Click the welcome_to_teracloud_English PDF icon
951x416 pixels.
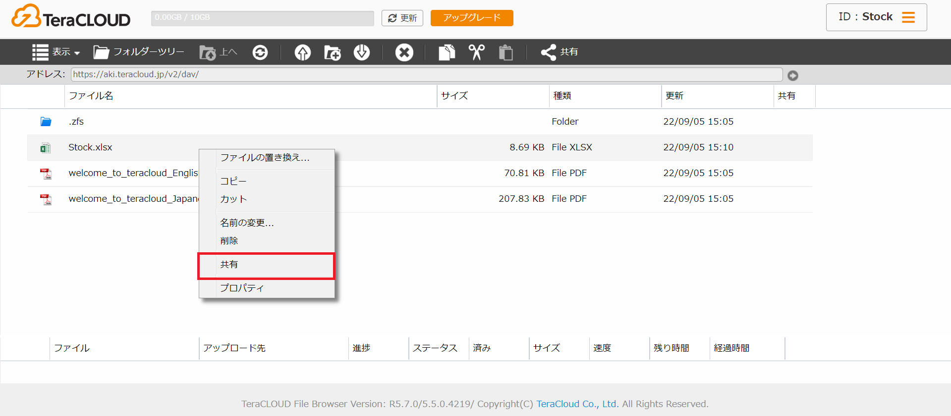pos(46,173)
